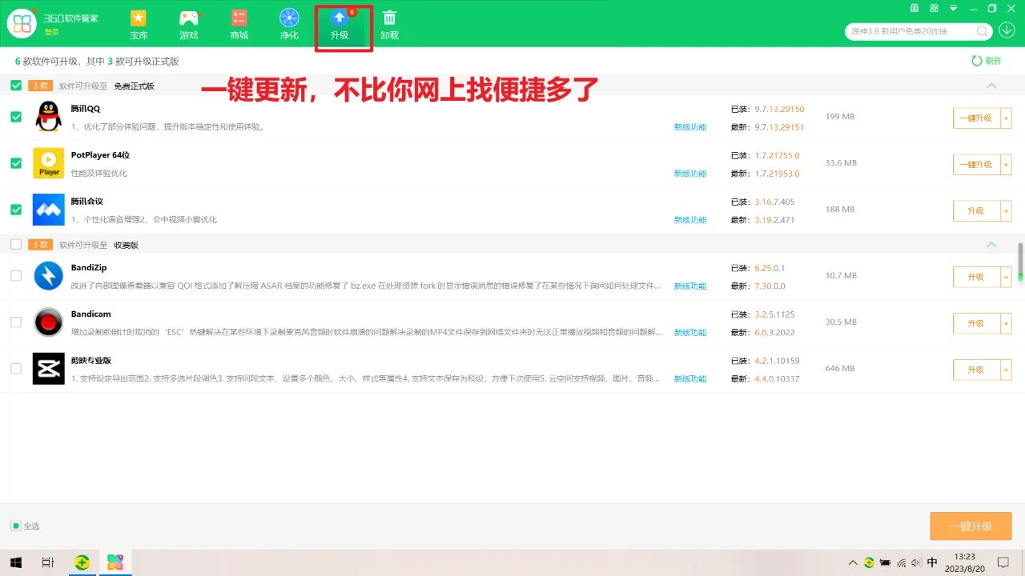Screen dimensions: 1025x576
Task: Click 一键升级 button for PotPlayer 64位
Action: point(976,165)
